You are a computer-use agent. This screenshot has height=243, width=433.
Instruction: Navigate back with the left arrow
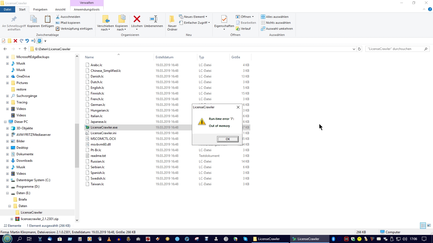point(5,49)
